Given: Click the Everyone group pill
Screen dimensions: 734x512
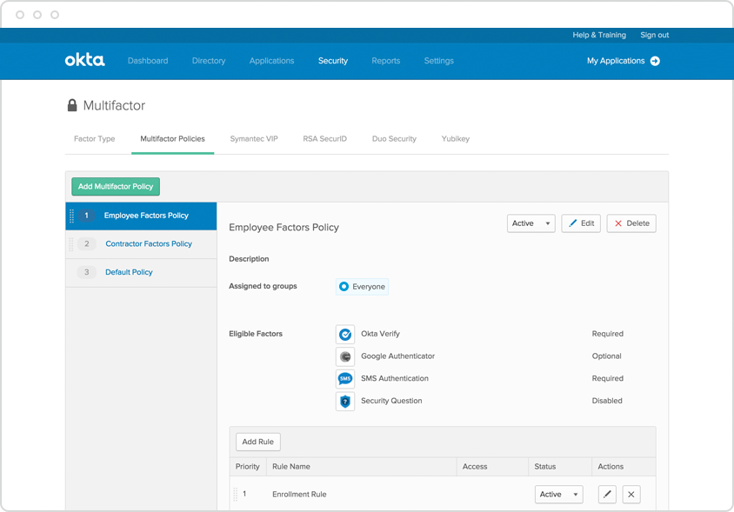Looking at the screenshot, I should [362, 286].
